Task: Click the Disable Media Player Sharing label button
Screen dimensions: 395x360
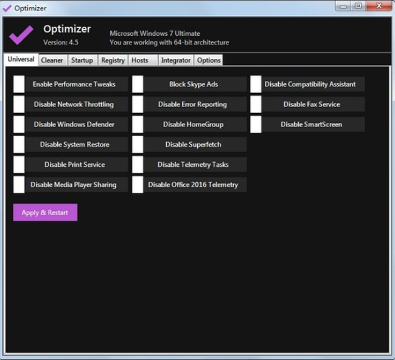Action: pos(77,184)
